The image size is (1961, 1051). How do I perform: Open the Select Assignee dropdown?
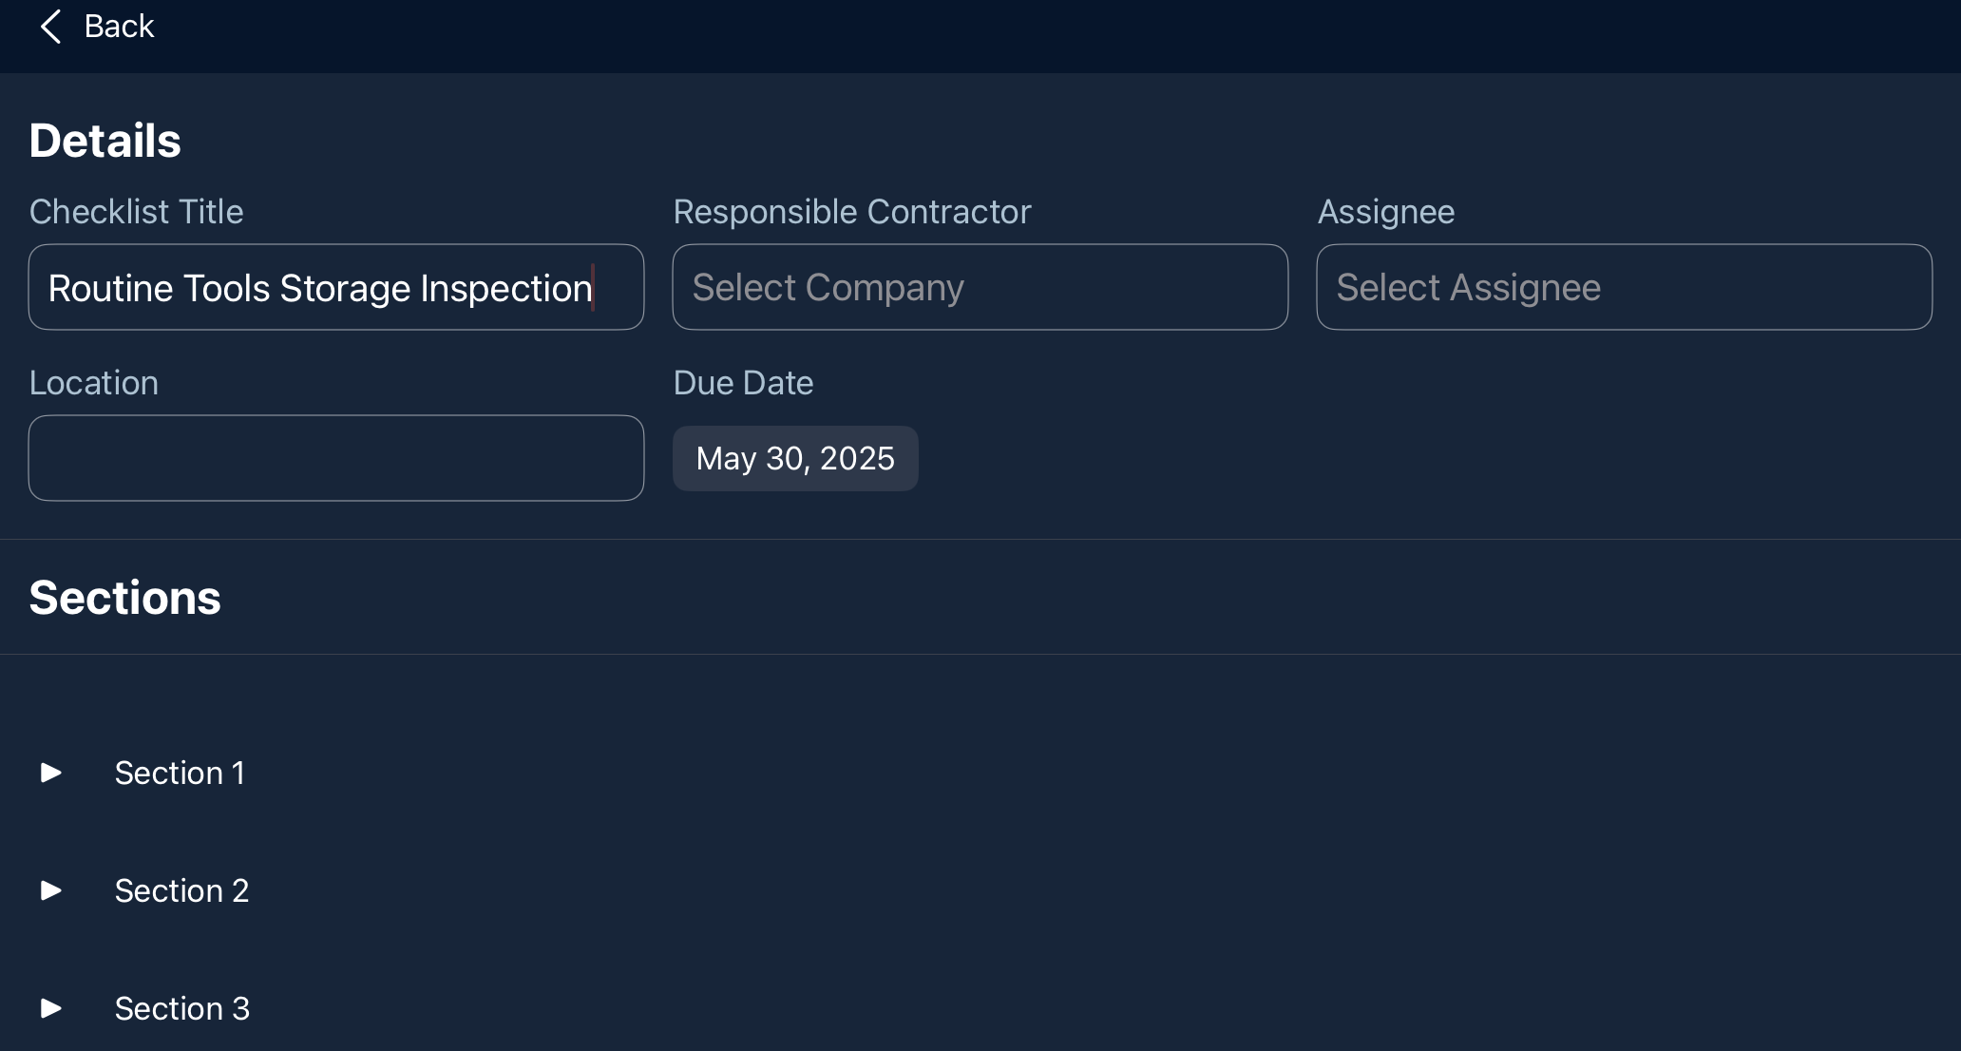pos(1624,287)
